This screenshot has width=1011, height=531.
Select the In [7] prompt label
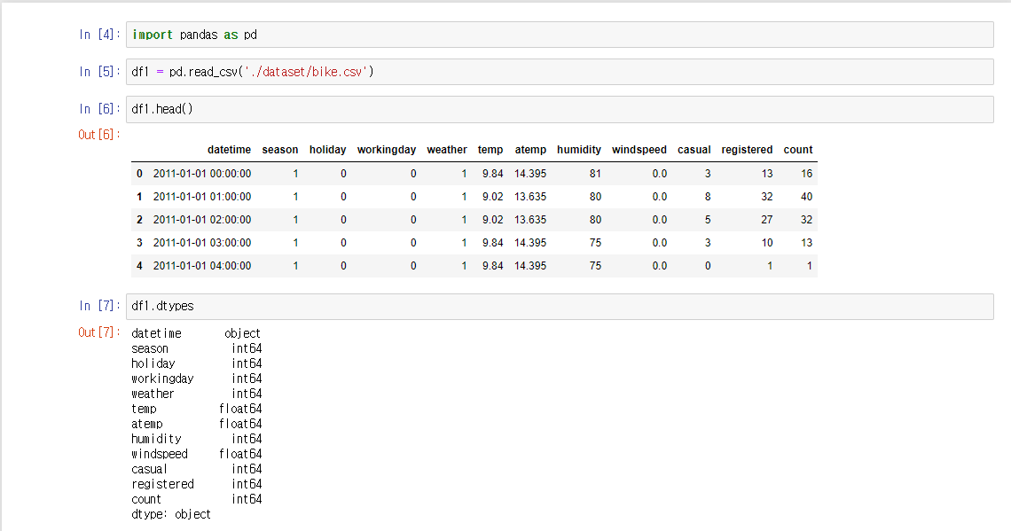click(x=99, y=306)
